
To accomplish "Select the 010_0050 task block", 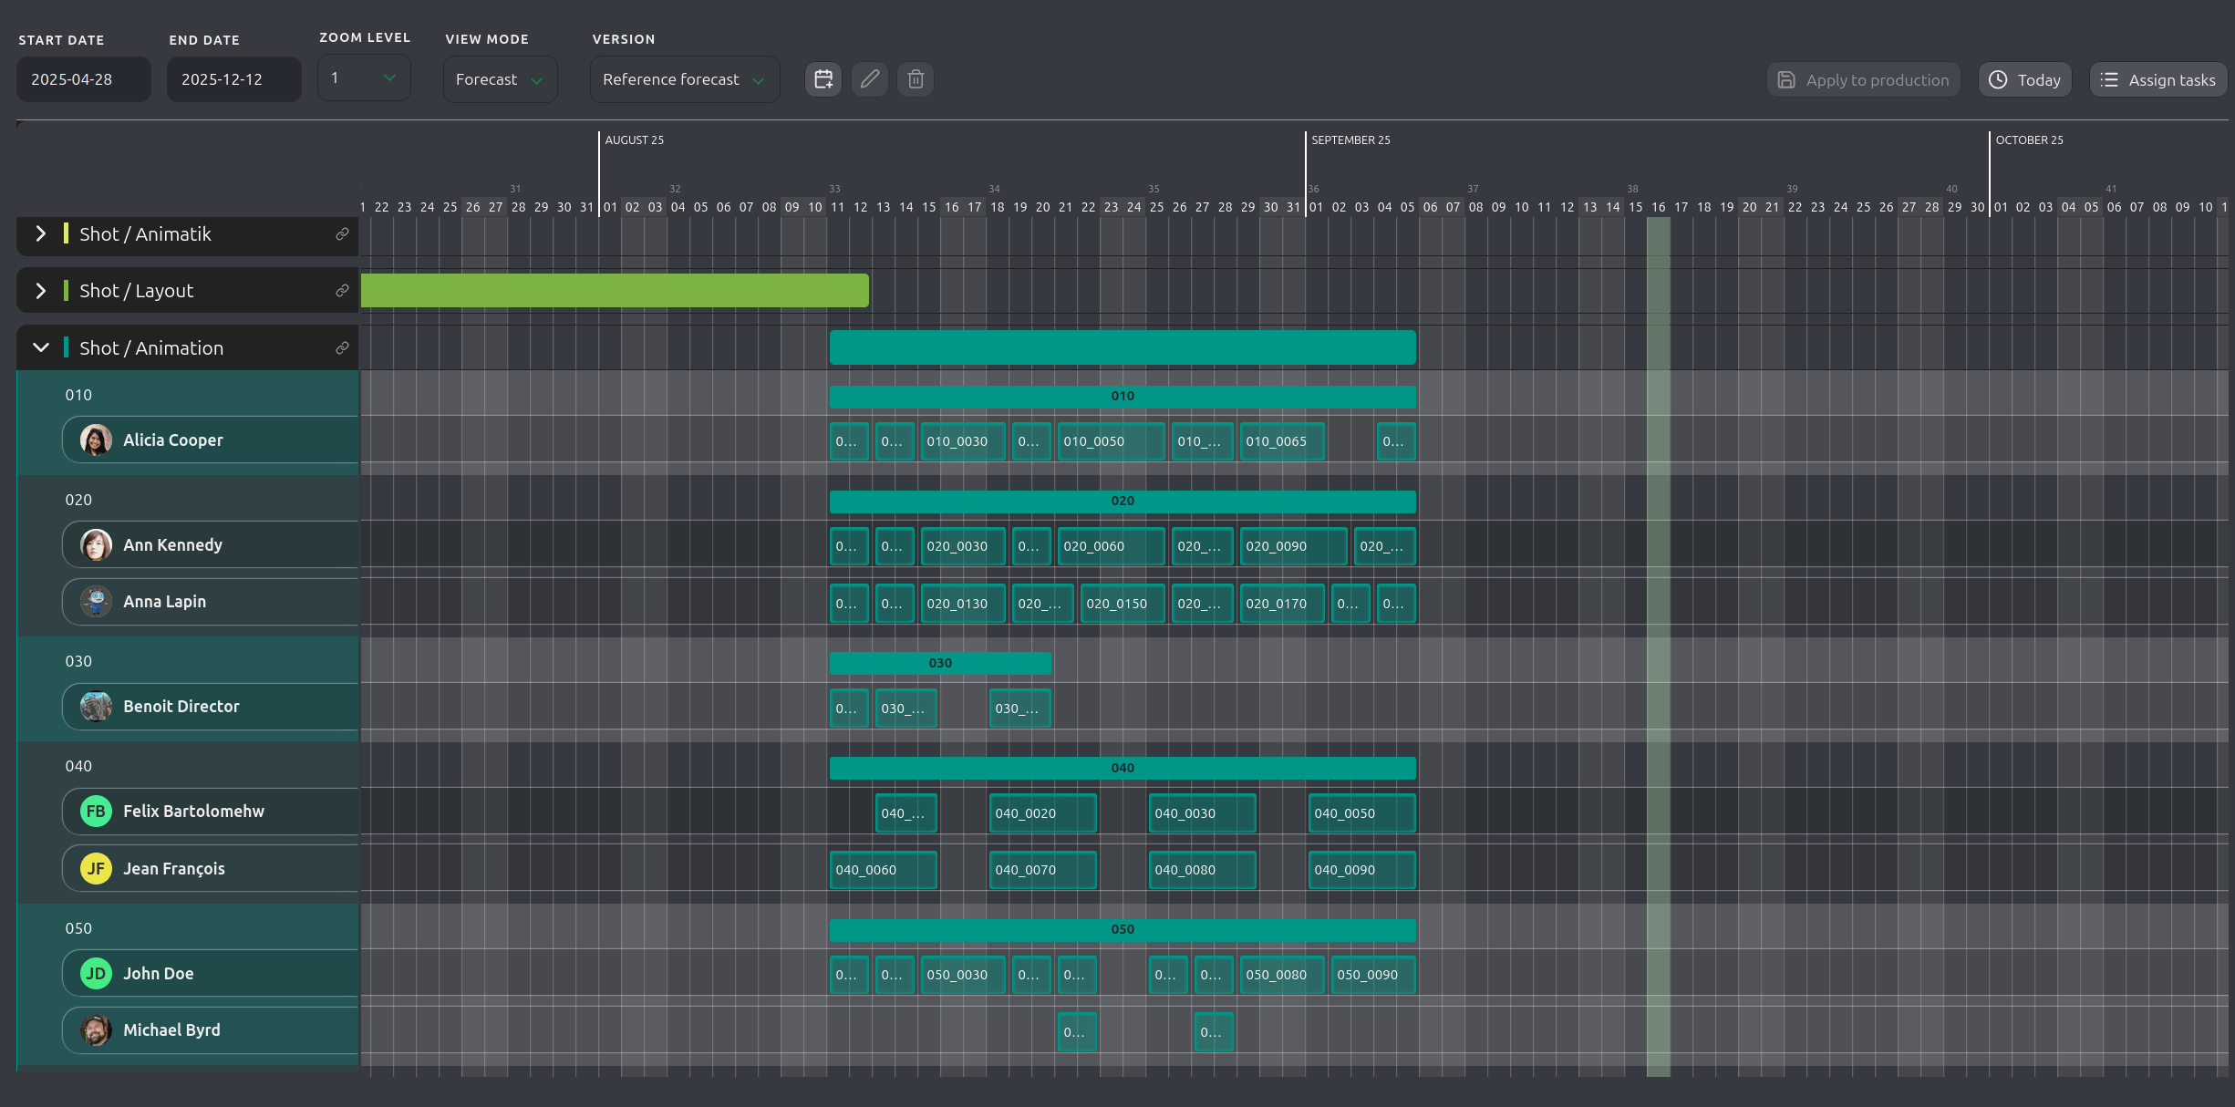I will click(x=1110, y=441).
